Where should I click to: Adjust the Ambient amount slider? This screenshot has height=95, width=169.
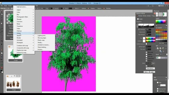151,44
